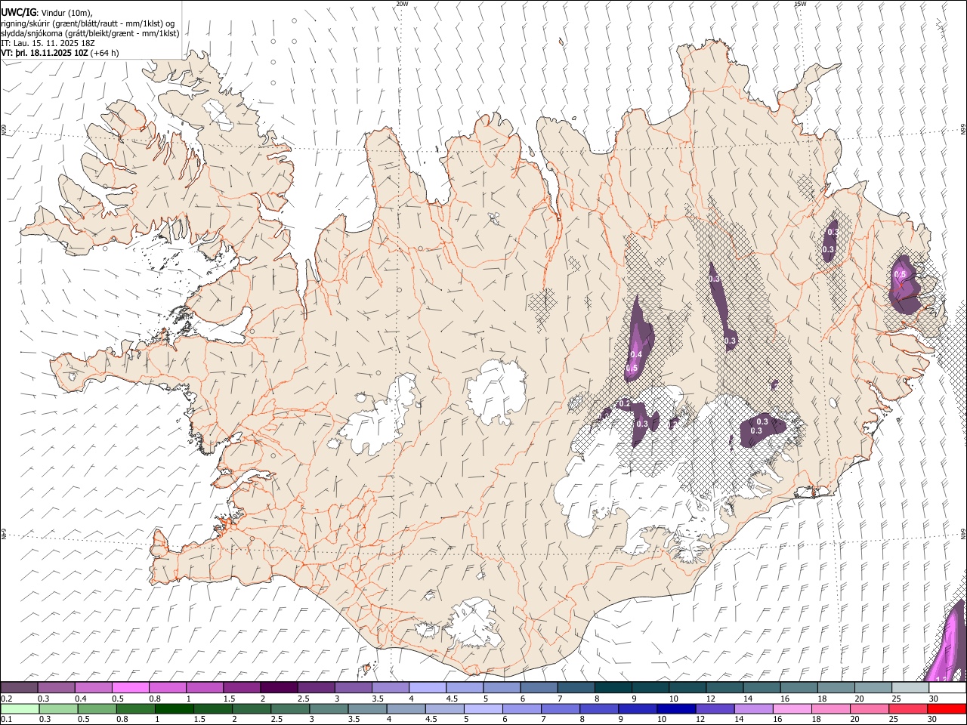The height and width of the screenshot is (725, 967).
Task: Select the 7 blue swatch in lower legend row
Action: tap(561, 709)
